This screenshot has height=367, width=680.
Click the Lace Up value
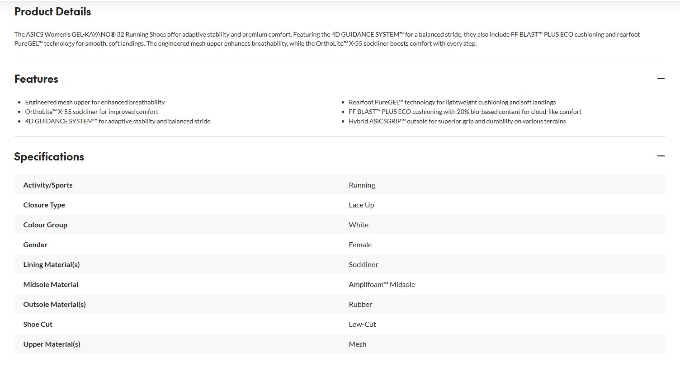[x=361, y=205]
